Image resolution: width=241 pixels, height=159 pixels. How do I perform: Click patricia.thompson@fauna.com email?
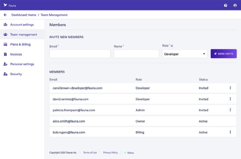74,110
